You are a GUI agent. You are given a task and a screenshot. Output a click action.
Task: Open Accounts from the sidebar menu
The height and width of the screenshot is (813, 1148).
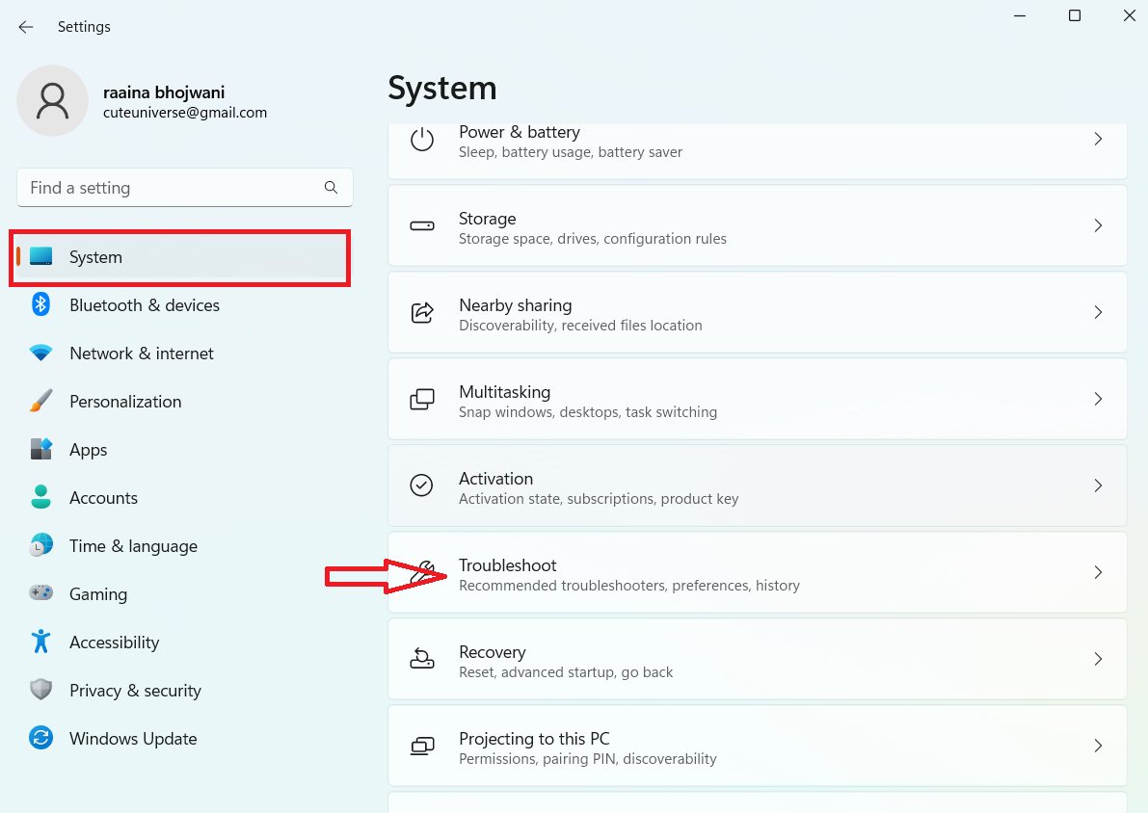103,498
